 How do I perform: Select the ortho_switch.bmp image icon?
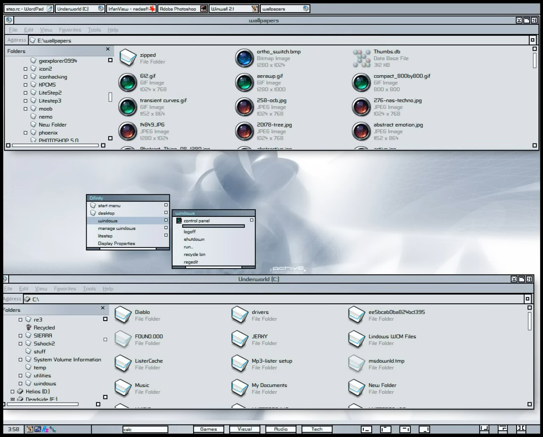point(245,58)
